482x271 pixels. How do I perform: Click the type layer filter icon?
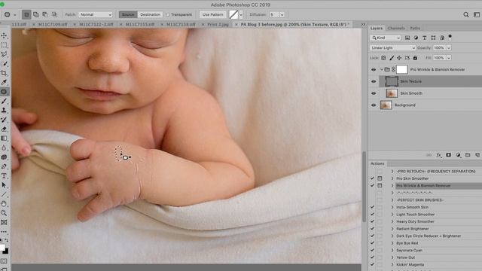coord(425,38)
